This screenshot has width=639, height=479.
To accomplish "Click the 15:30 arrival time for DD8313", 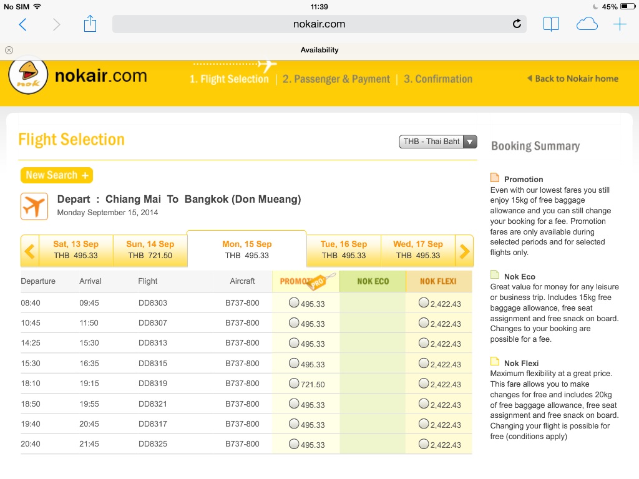I will pos(89,342).
